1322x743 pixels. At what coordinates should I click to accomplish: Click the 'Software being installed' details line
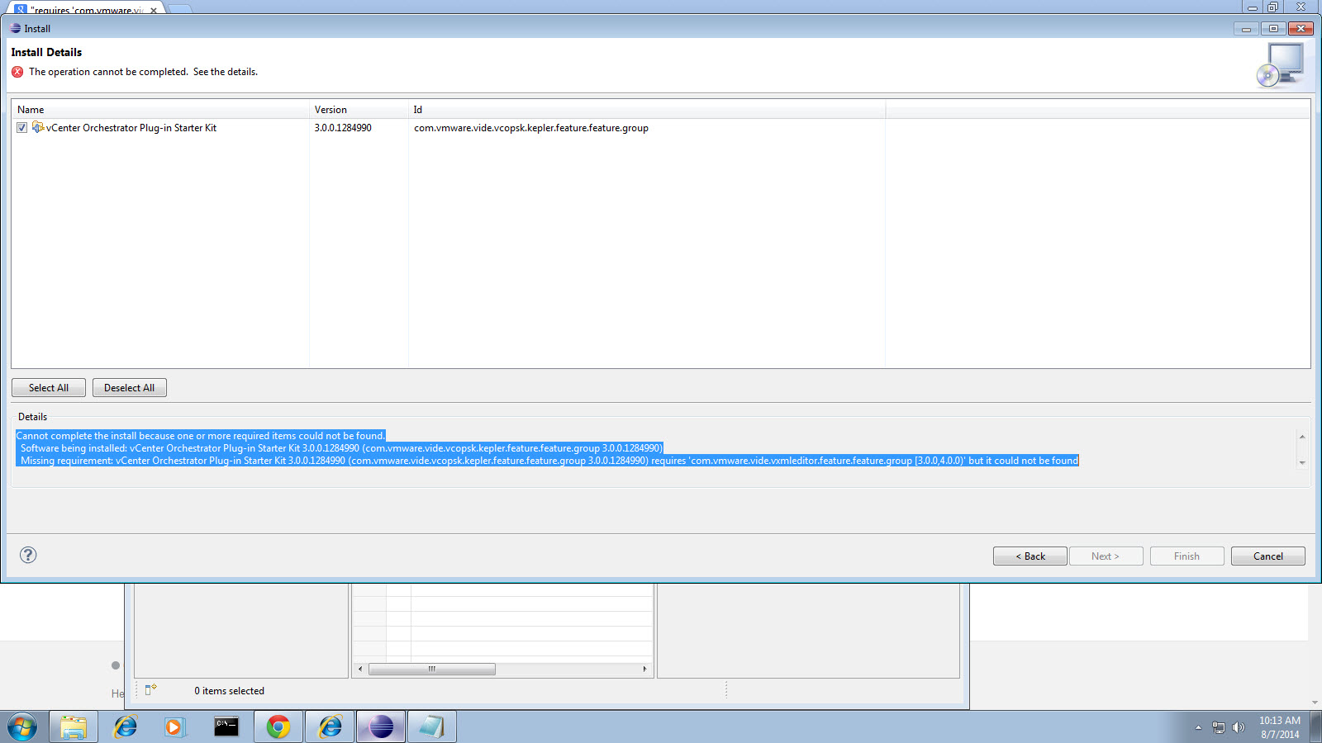pos(341,448)
